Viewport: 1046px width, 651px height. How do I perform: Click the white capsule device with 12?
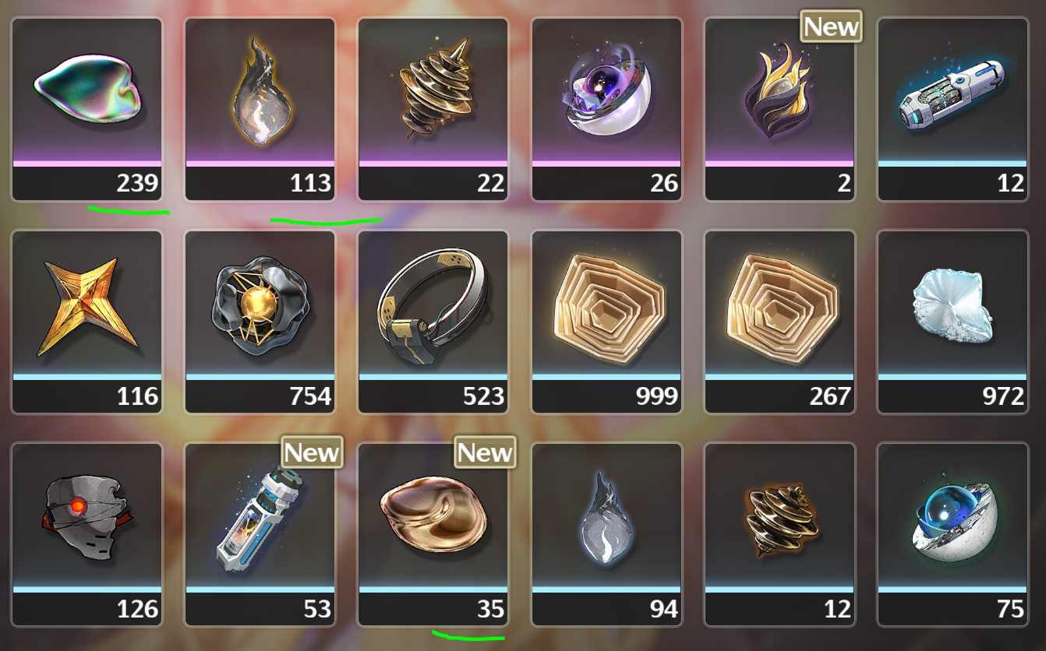coord(952,109)
